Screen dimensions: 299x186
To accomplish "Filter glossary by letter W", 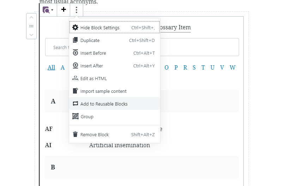I will pos(232,67).
